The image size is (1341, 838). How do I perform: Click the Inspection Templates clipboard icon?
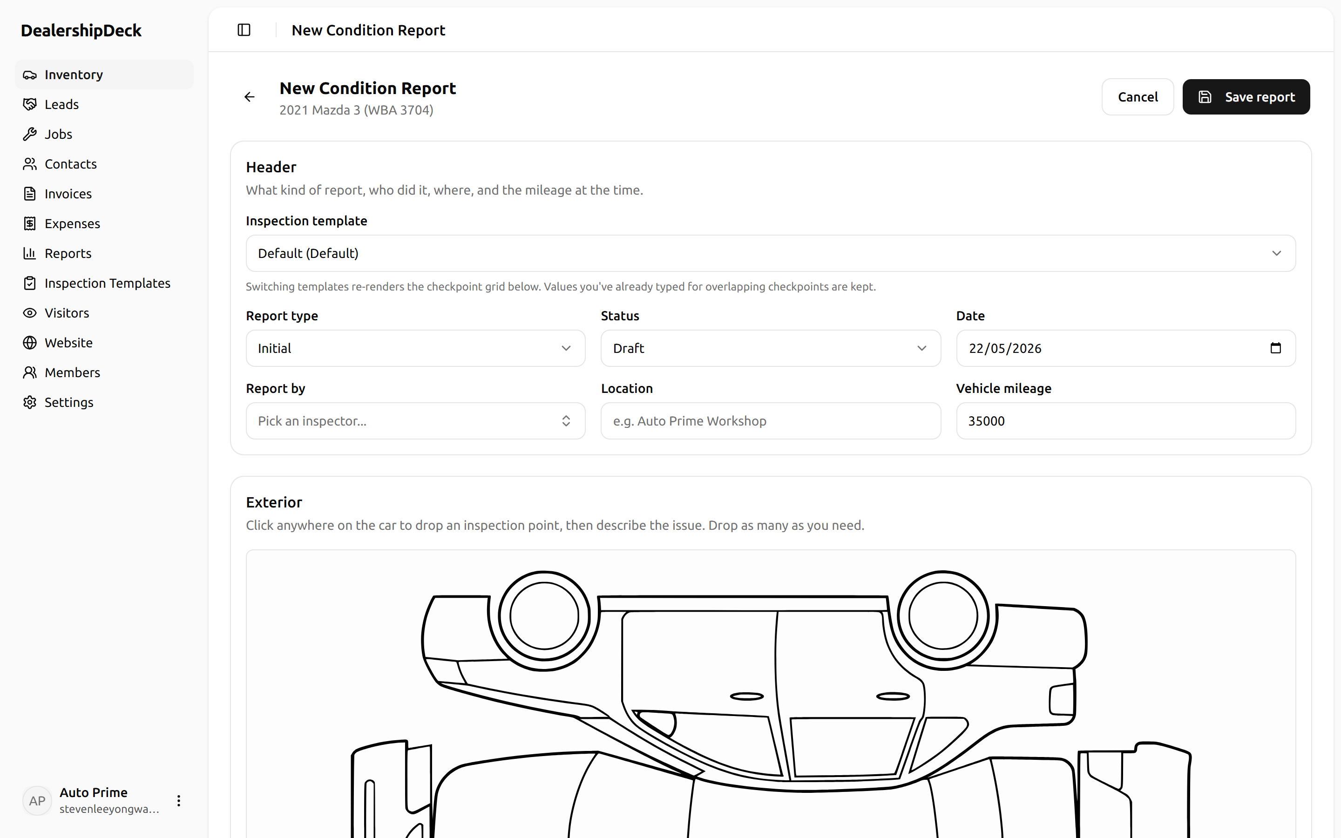click(30, 283)
